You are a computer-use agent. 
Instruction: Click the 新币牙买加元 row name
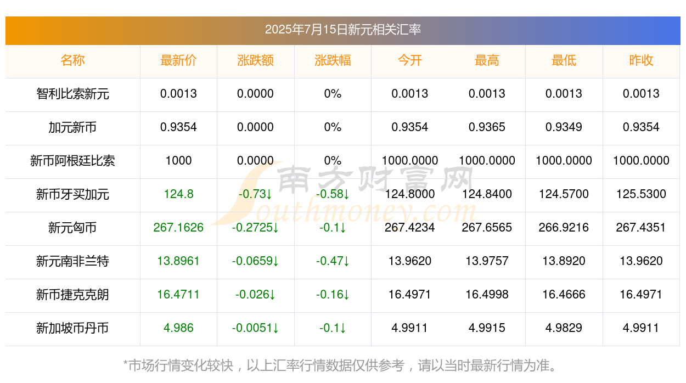(72, 194)
